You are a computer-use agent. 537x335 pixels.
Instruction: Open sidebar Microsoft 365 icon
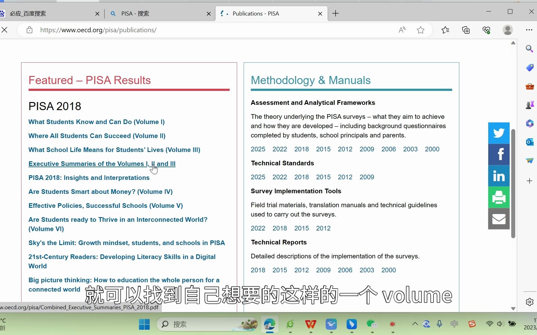pyautogui.click(x=530, y=123)
